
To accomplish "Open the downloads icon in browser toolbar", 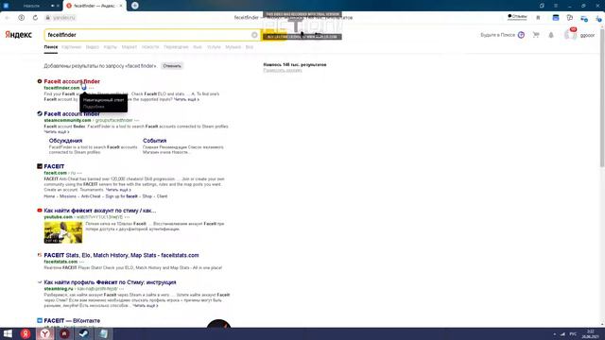I will tap(598, 18).
